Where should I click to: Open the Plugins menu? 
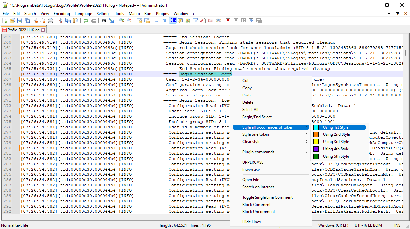pyautogui.click(x=162, y=14)
